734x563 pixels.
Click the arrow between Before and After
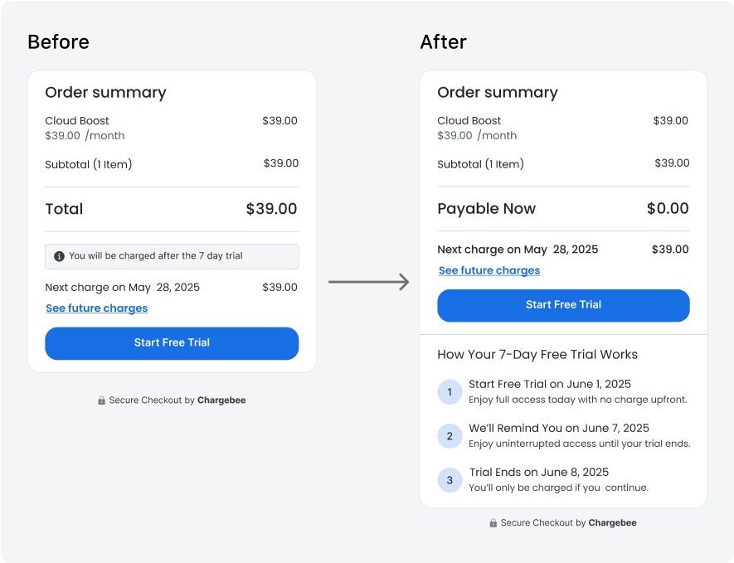click(369, 282)
